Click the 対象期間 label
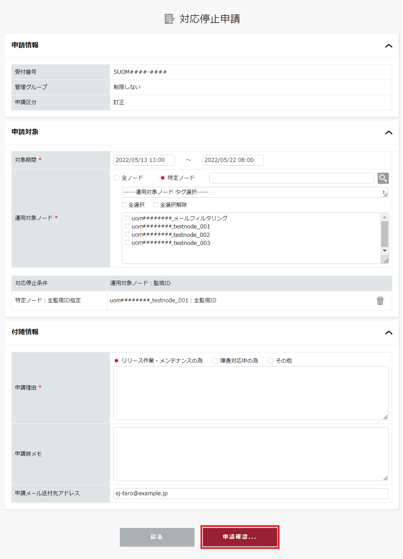 (x=26, y=160)
